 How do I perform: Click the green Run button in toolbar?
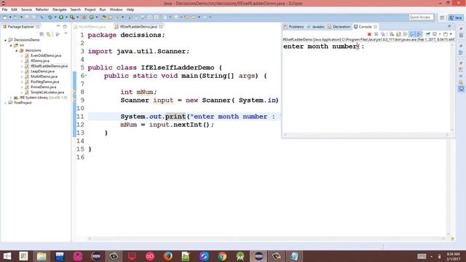click(61, 17)
